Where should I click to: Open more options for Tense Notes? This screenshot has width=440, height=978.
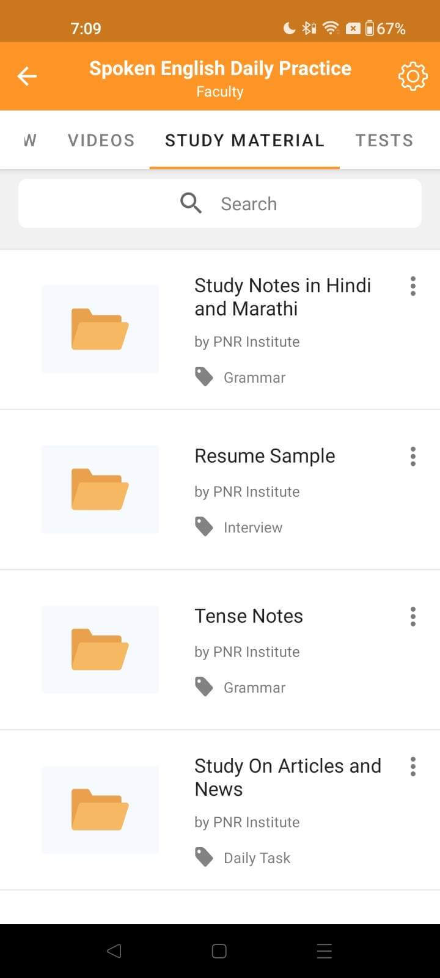pos(413,617)
